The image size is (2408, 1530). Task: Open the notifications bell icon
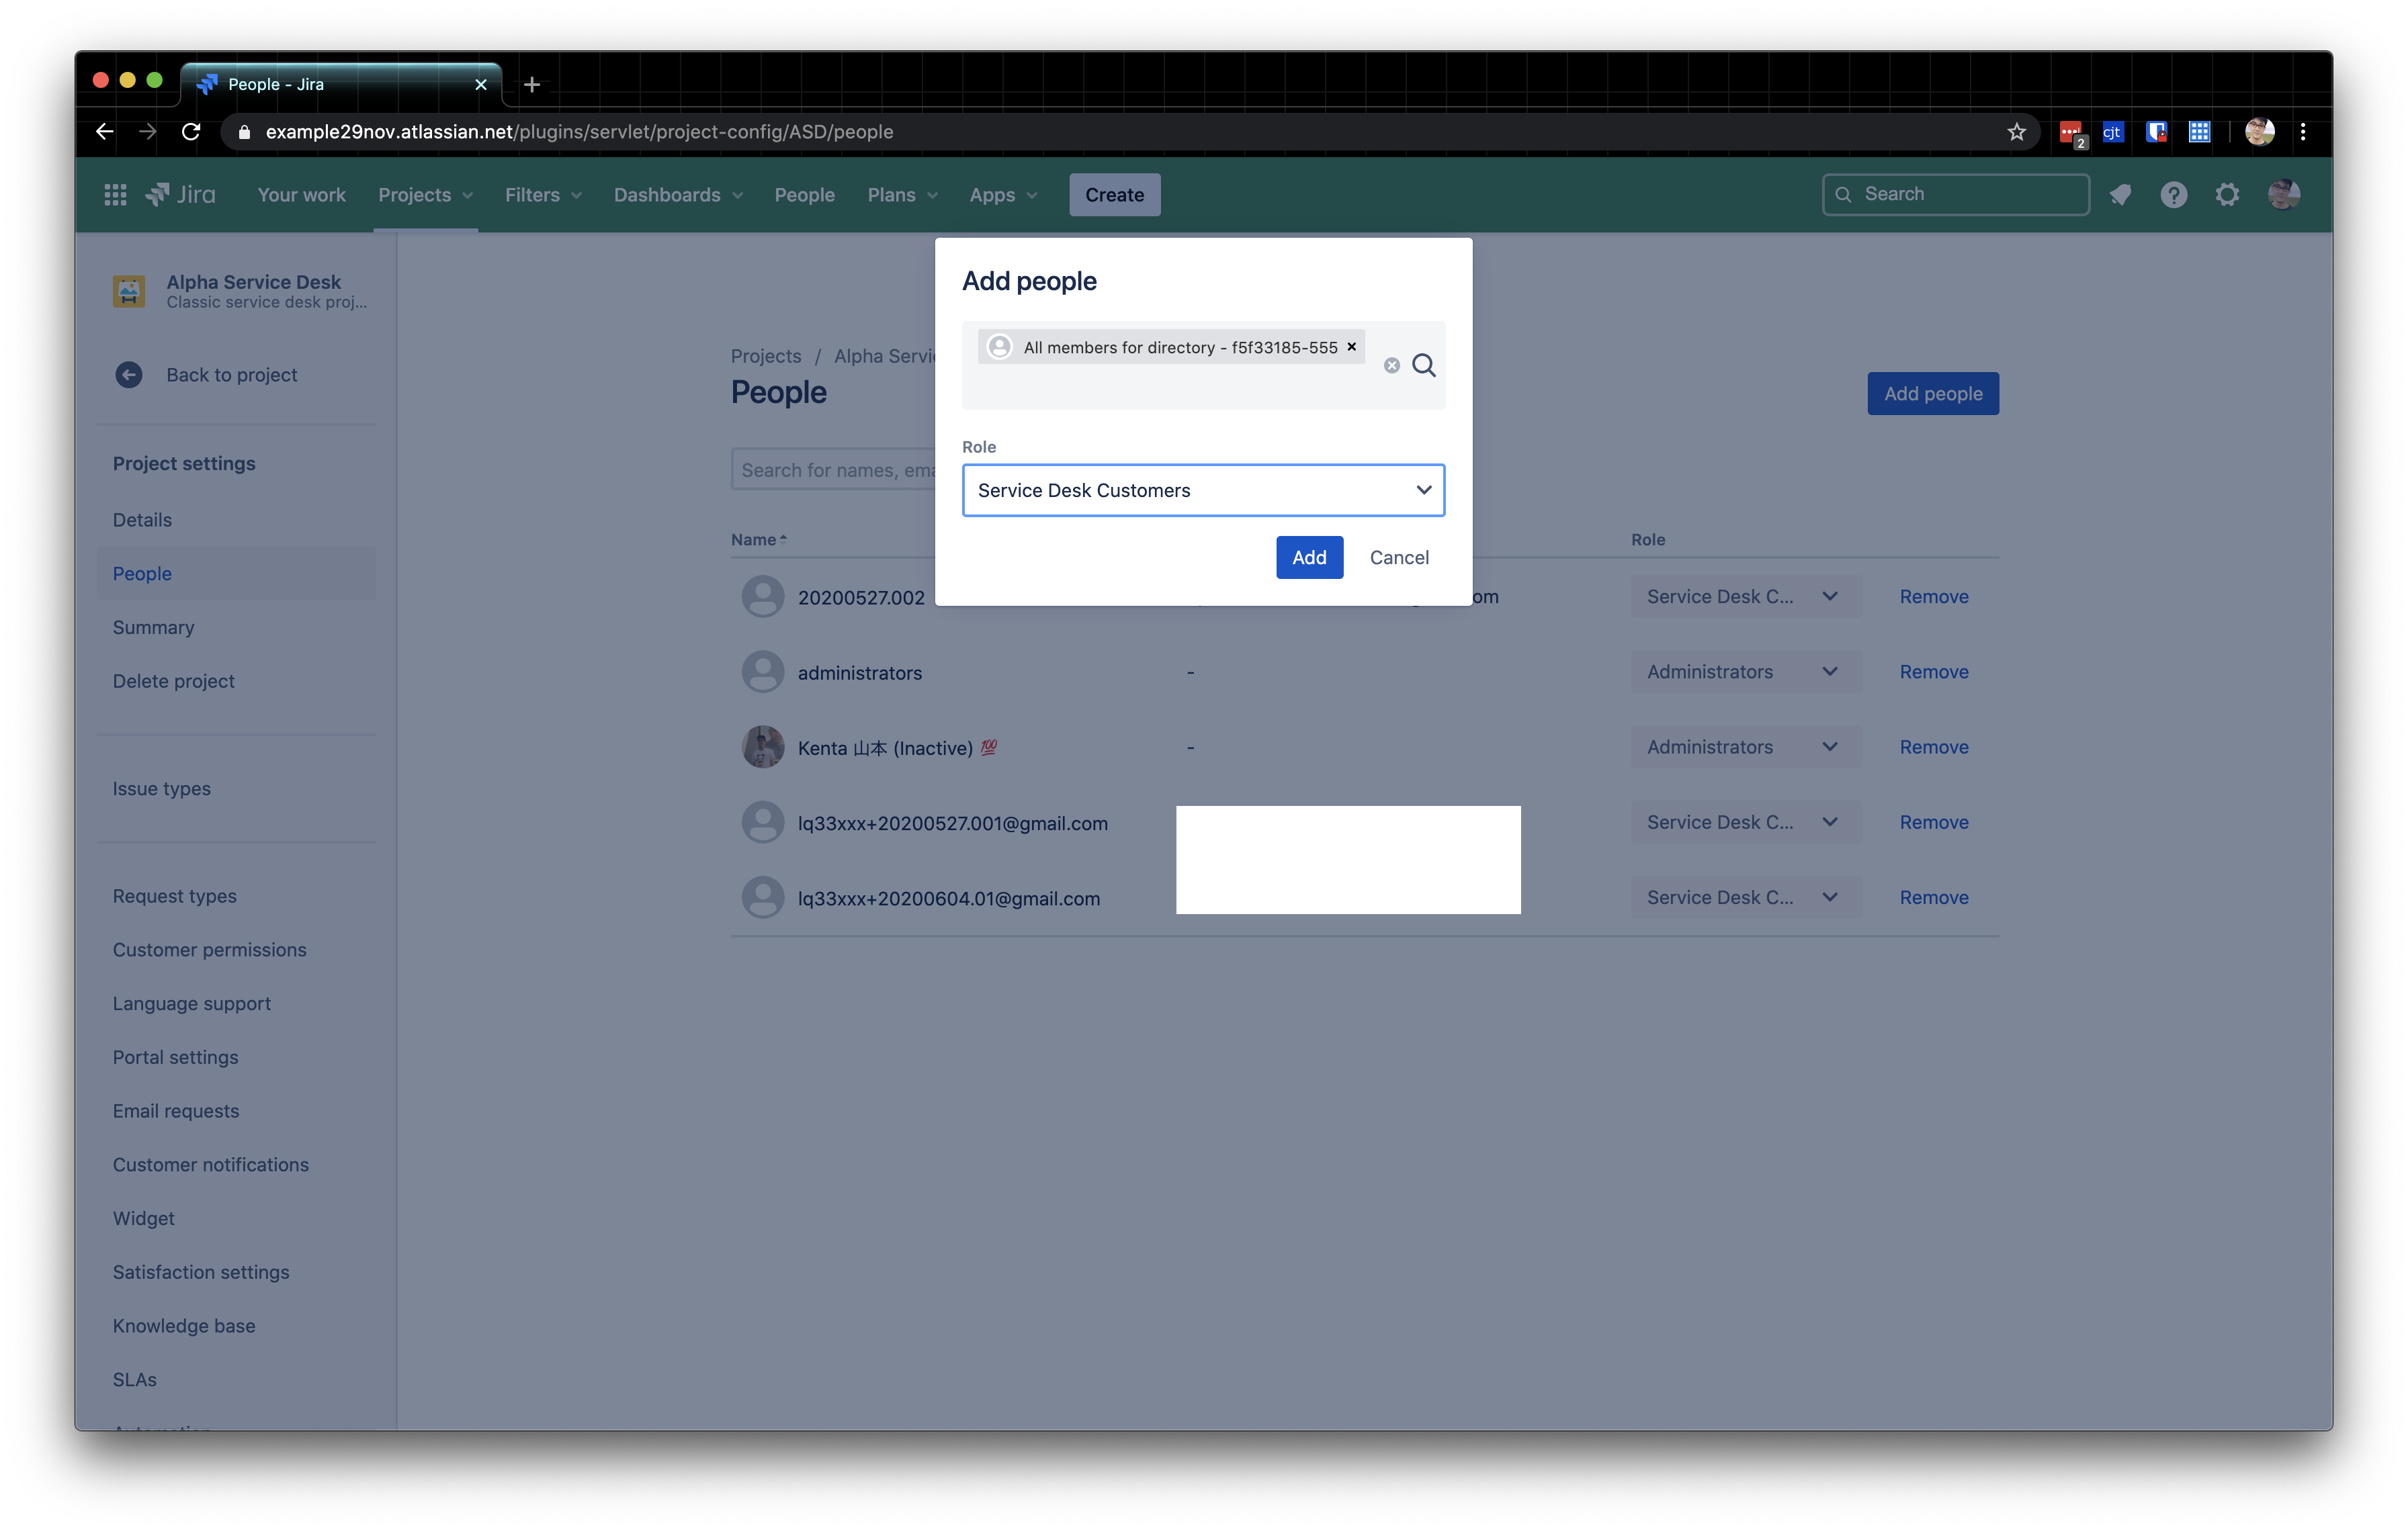pos(2120,195)
